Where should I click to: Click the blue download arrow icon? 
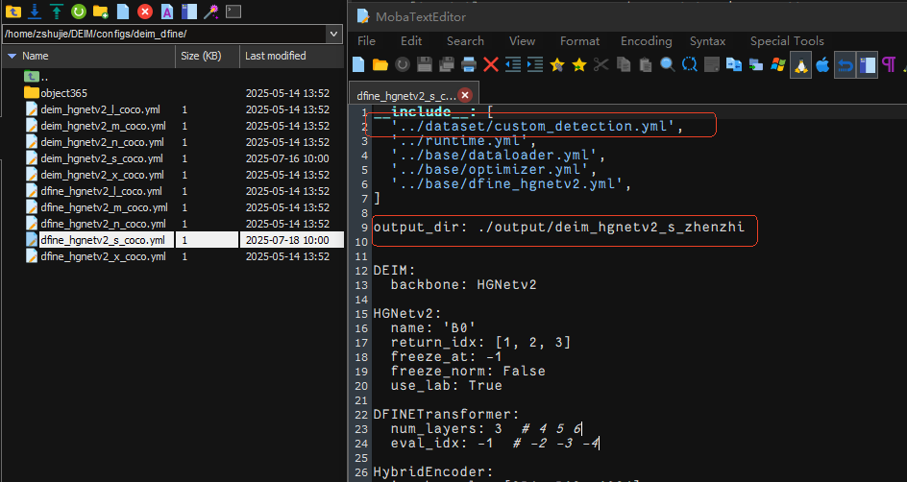35,11
